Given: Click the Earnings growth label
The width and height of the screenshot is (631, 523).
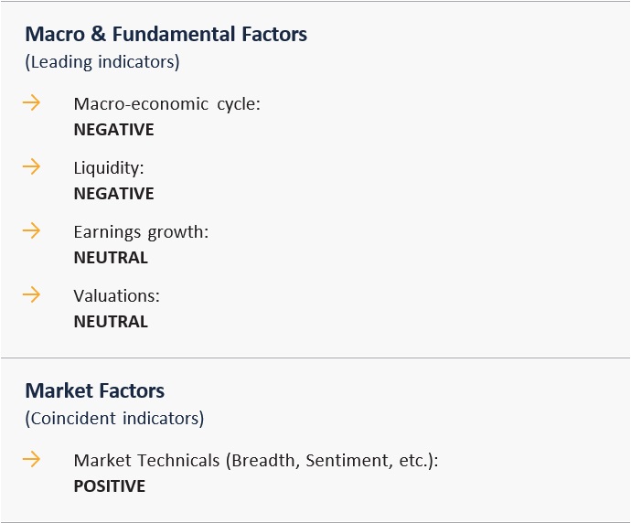Looking at the screenshot, I should [141, 231].
